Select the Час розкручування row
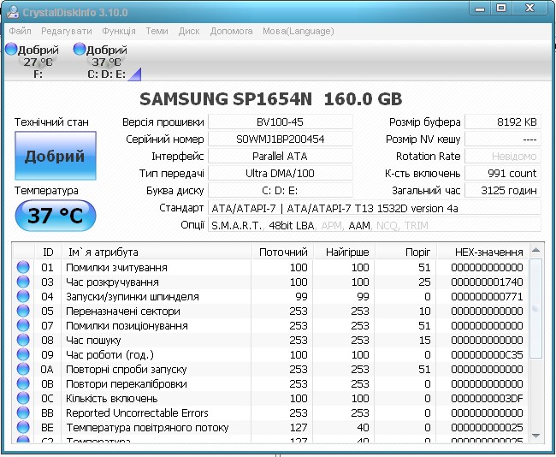The height and width of the screenshot is (457, 556). [x=271, y=282]
